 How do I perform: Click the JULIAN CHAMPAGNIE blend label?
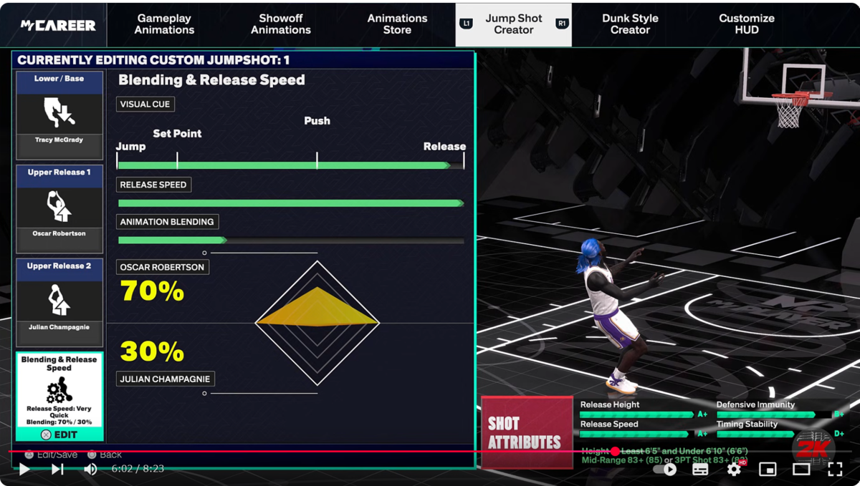(x=166, y=379)
